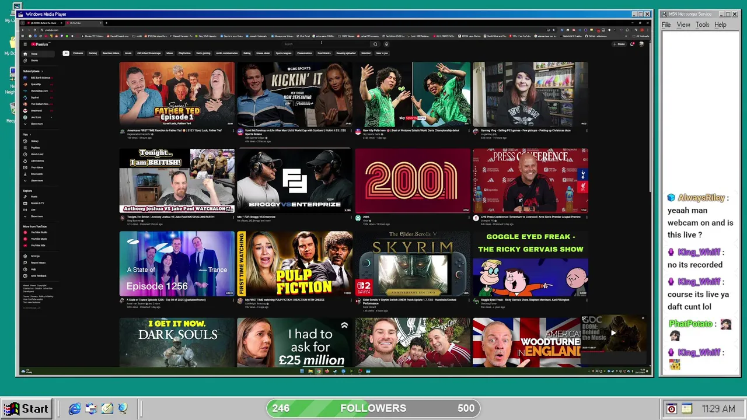Open History in the sidebar

38,141
